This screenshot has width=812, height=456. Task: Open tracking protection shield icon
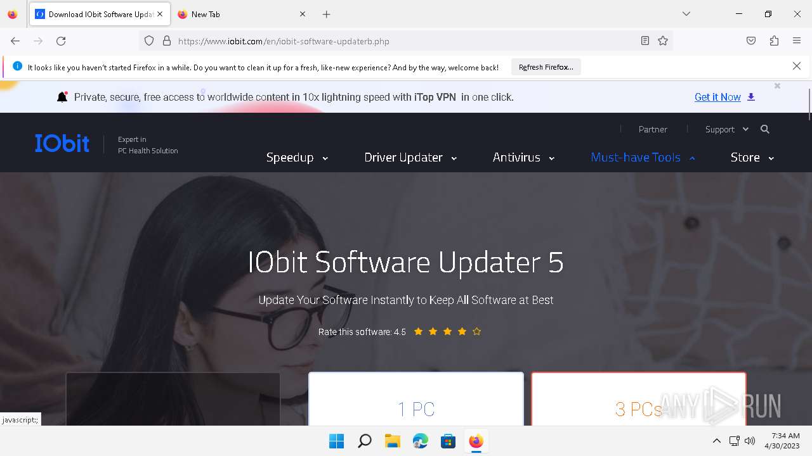pos(149,41)
